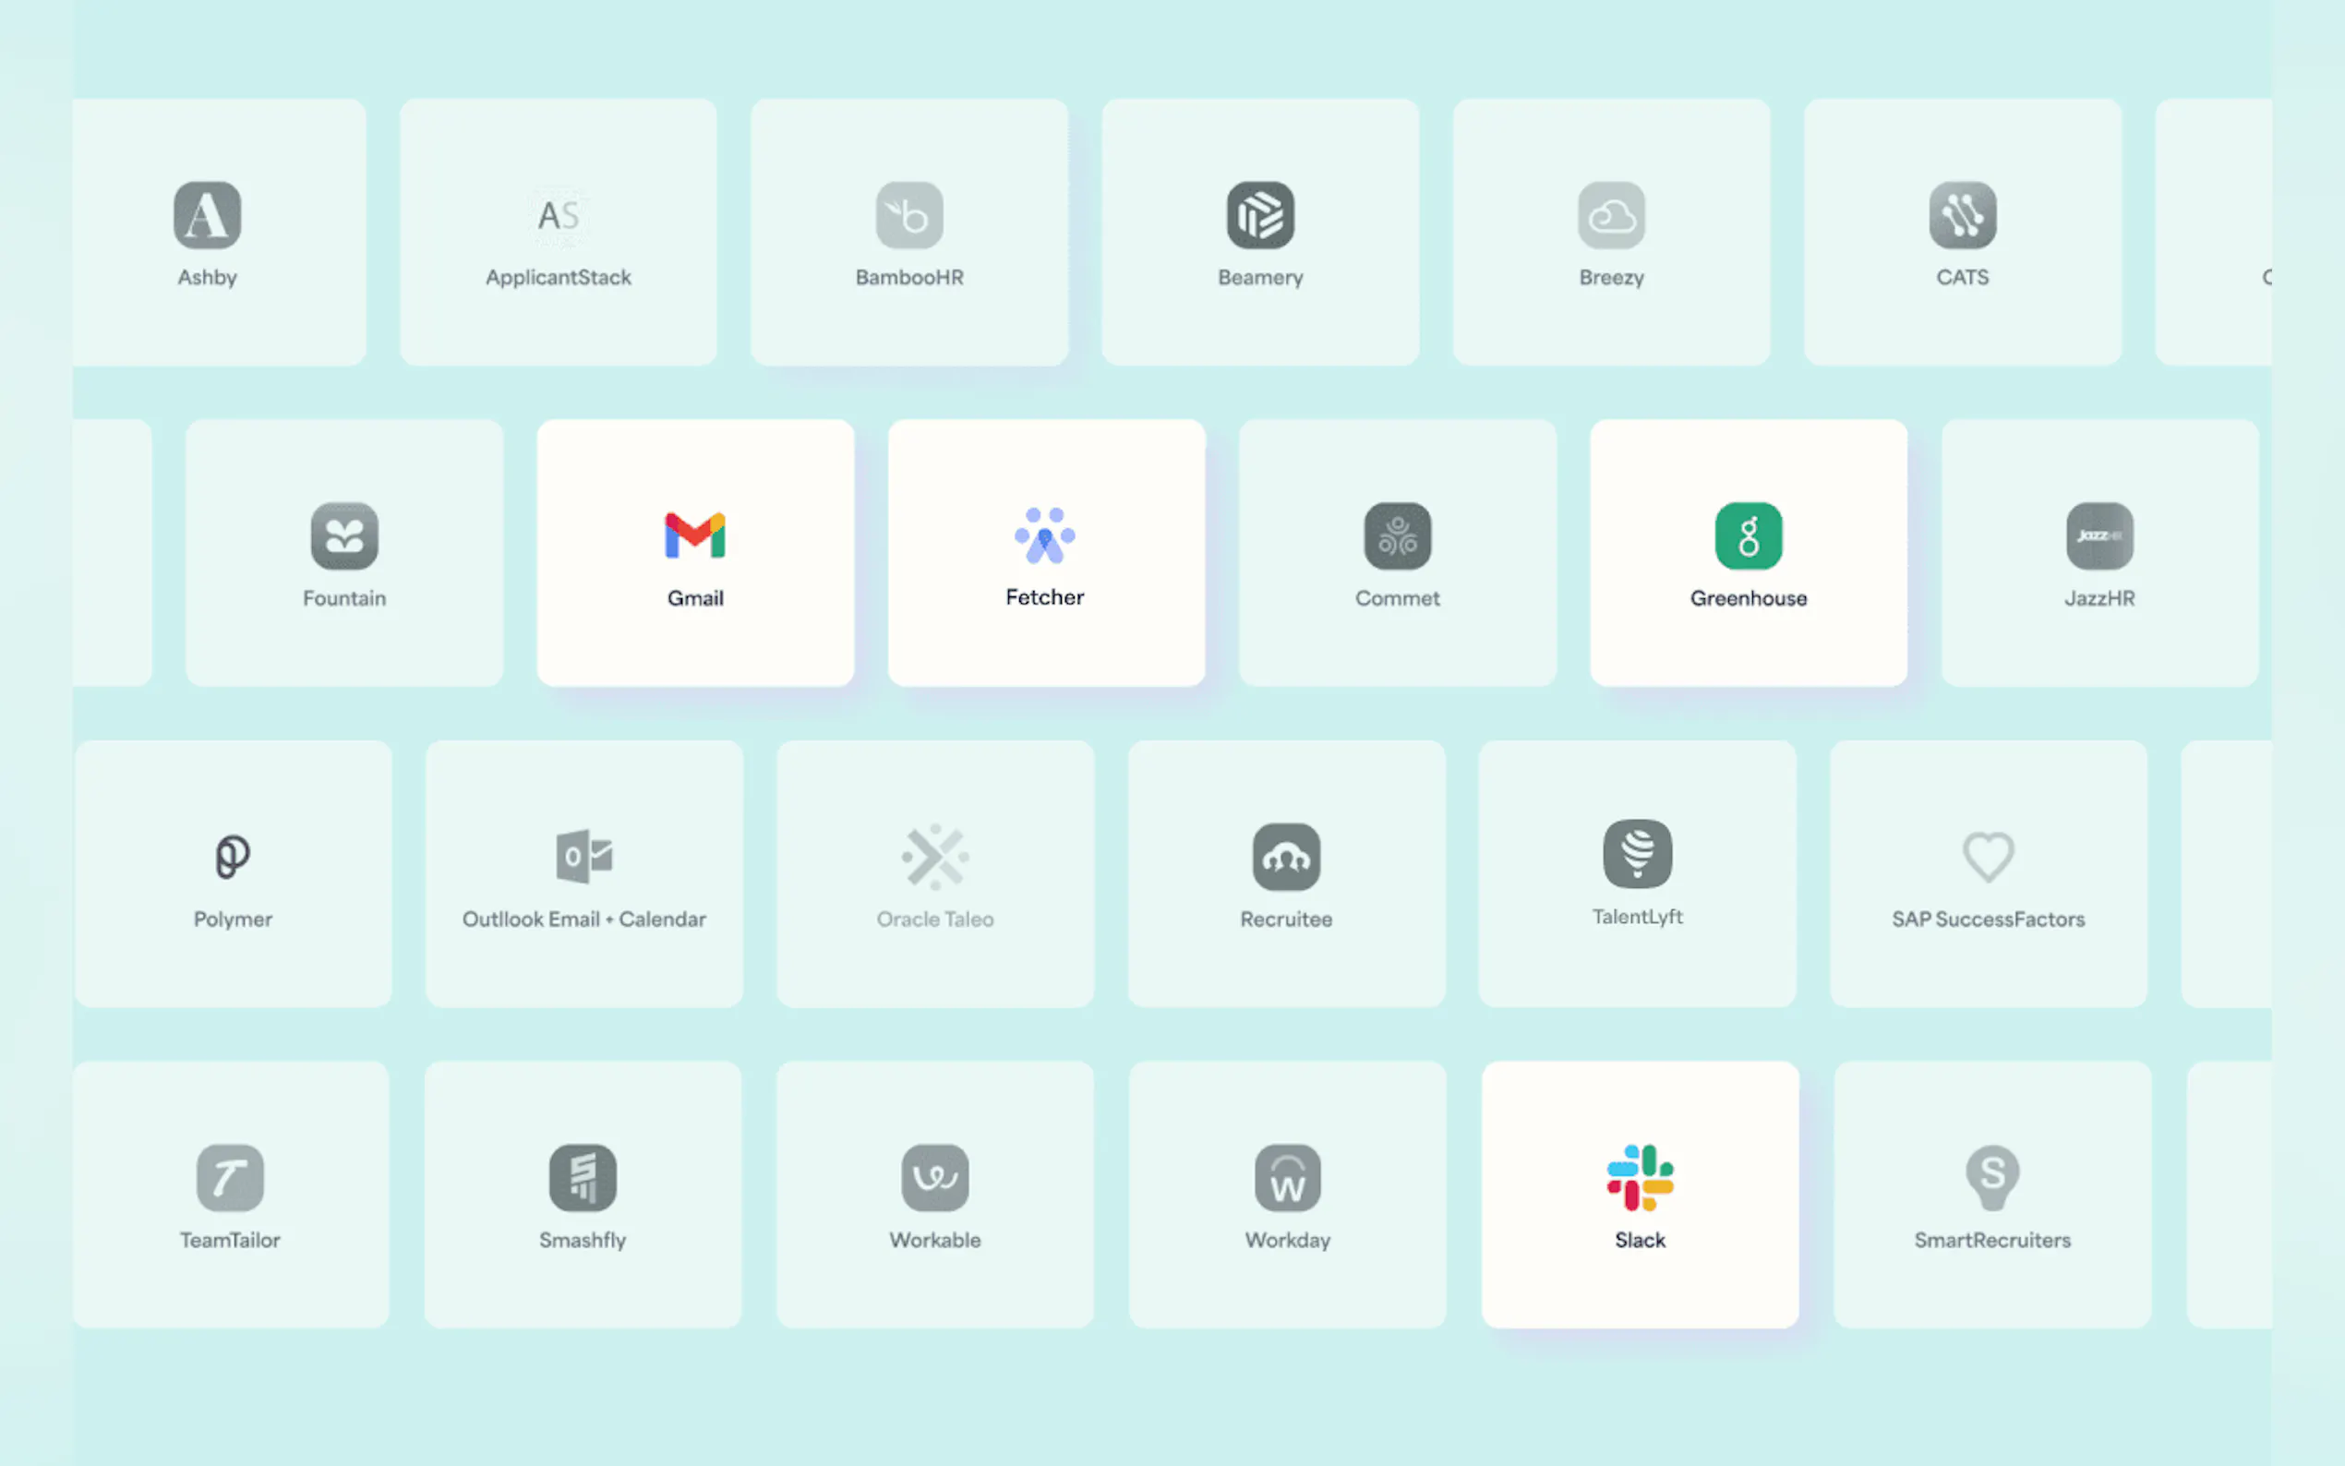2345x1466 pixels.
Task: Click the Ashby label text
Action: [208, 278]
